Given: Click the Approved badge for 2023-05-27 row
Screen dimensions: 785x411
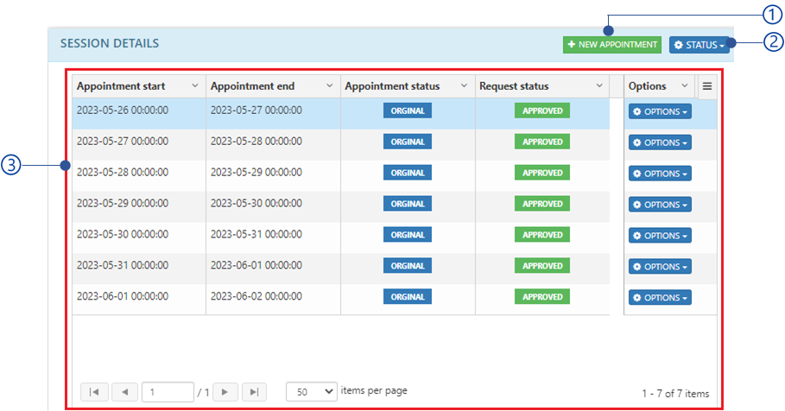Looking at the screenshot, I should click(x=542, y=142).
